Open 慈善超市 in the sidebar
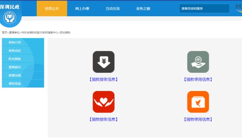 [x=23, y=67]
